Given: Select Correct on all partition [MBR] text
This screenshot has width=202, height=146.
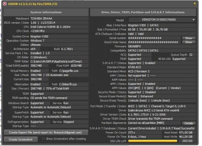Looking at the screenshot, I should point(146,123).
